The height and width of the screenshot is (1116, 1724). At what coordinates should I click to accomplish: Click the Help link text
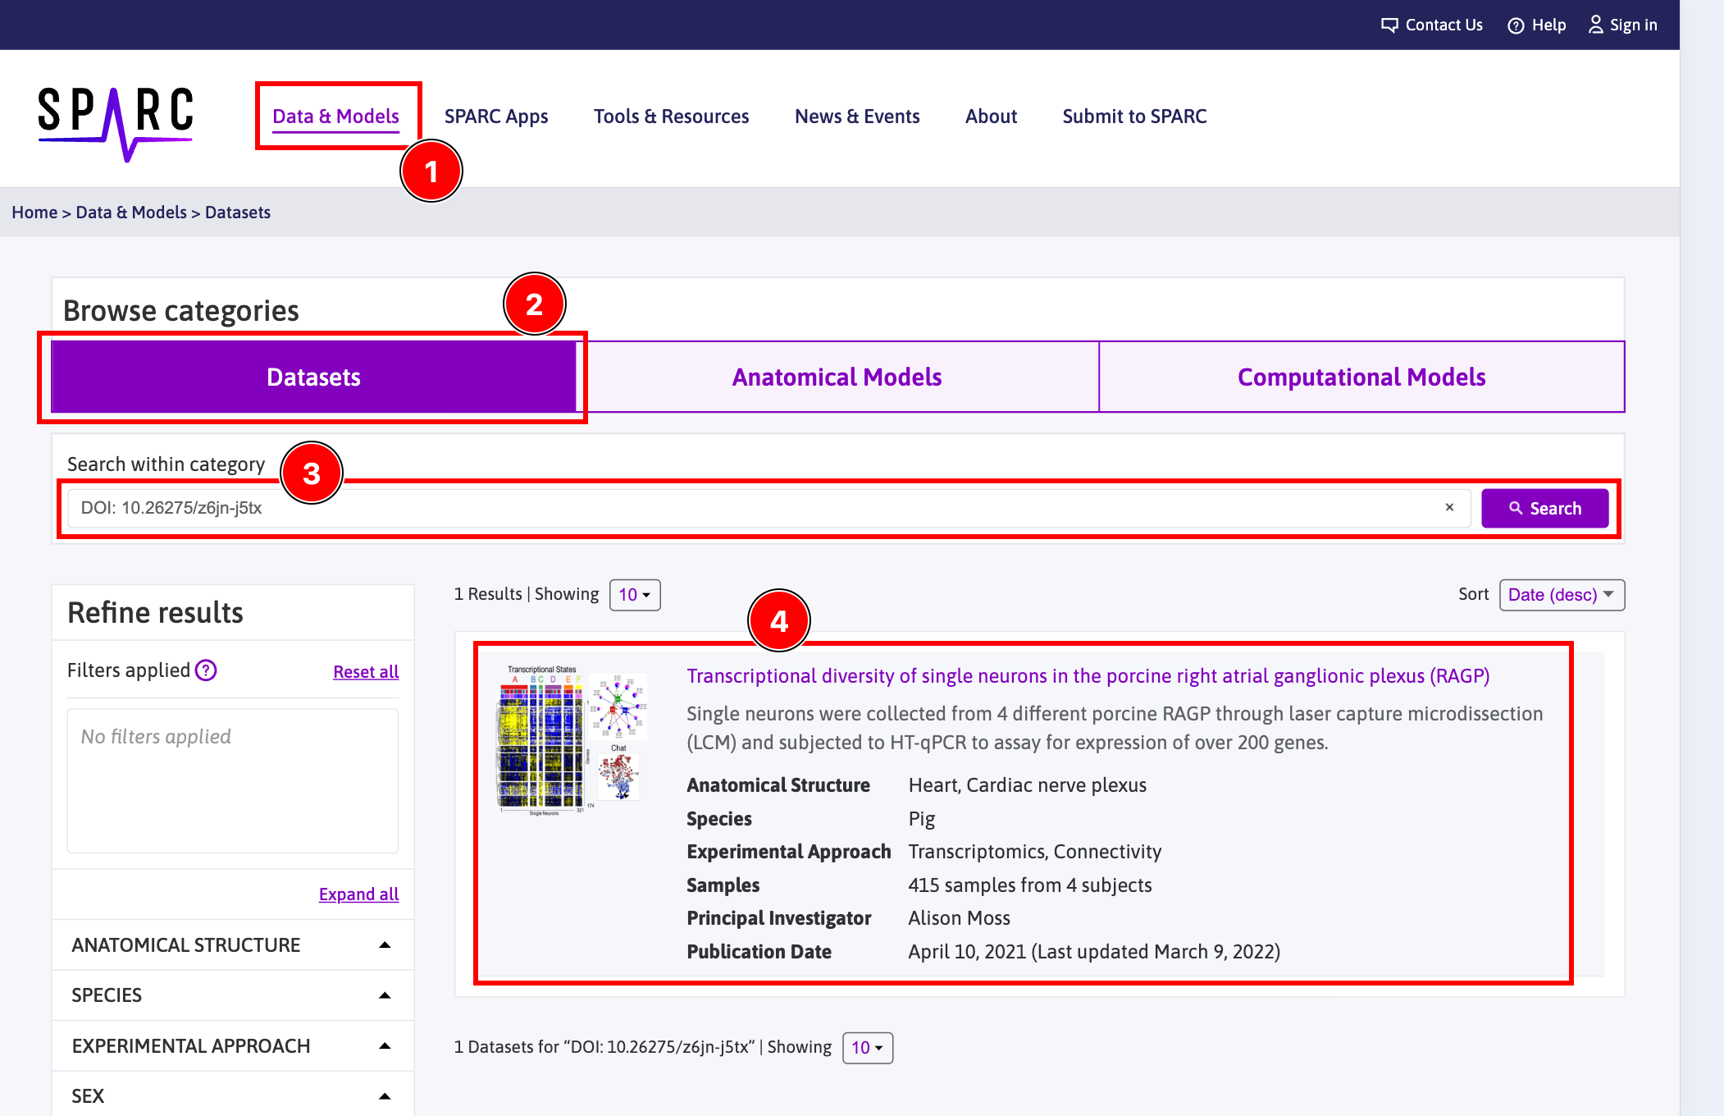1548,25
